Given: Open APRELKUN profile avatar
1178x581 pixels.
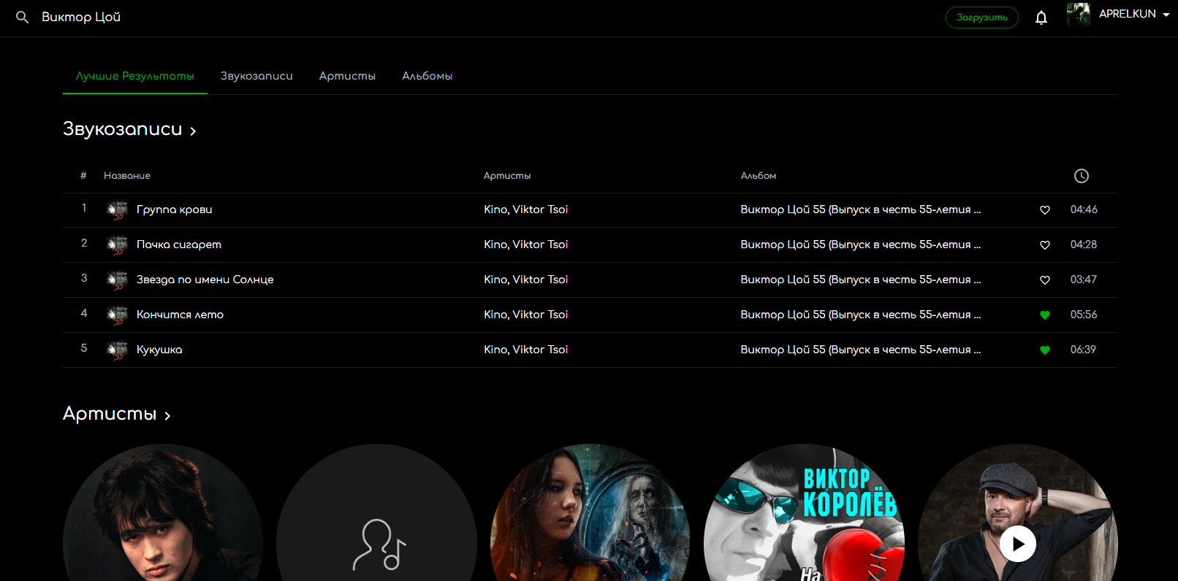Looking at the screenshot, I should tap(1079, 15).
